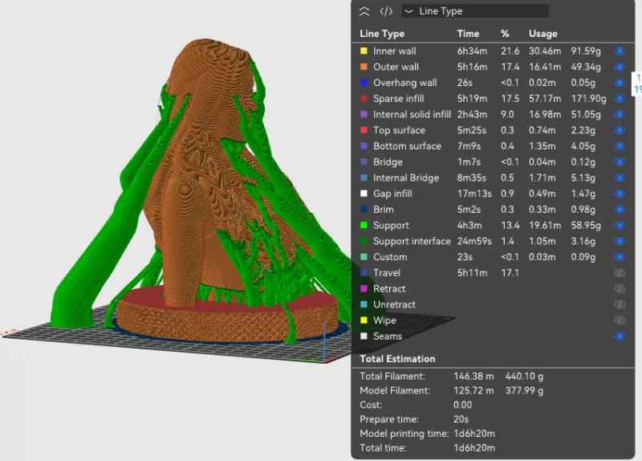The width and height of the screenshot is (642, 461).
Task: Click the Line Type column header
Action: click(382, 34)
